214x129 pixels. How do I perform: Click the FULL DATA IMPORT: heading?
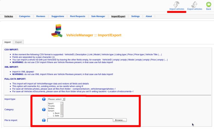(15, 79)
